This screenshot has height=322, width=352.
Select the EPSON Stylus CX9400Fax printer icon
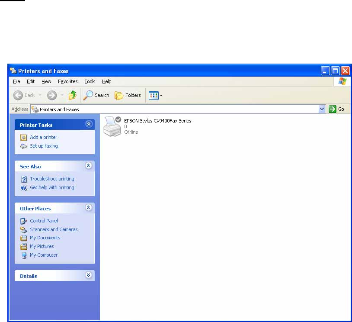[x=112, y=126]
